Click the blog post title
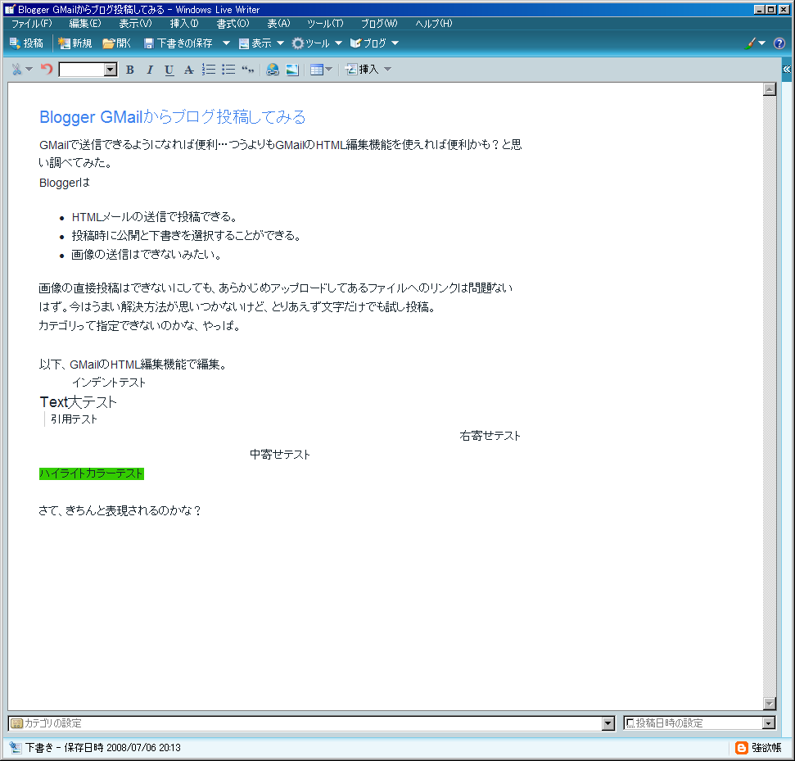Image resolution: width=795 pixels, height=761 pixels. pos(173,117)
